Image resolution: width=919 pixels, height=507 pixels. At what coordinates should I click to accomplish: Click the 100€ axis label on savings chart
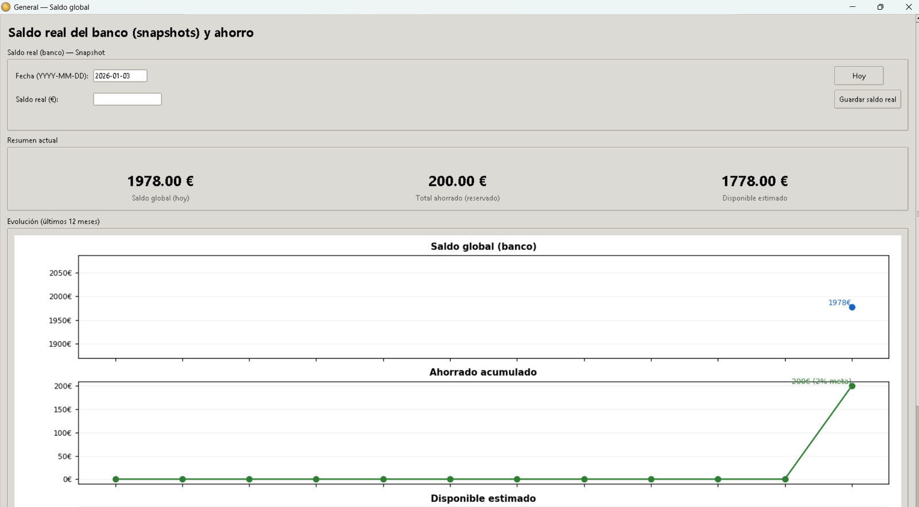(62, 433)
